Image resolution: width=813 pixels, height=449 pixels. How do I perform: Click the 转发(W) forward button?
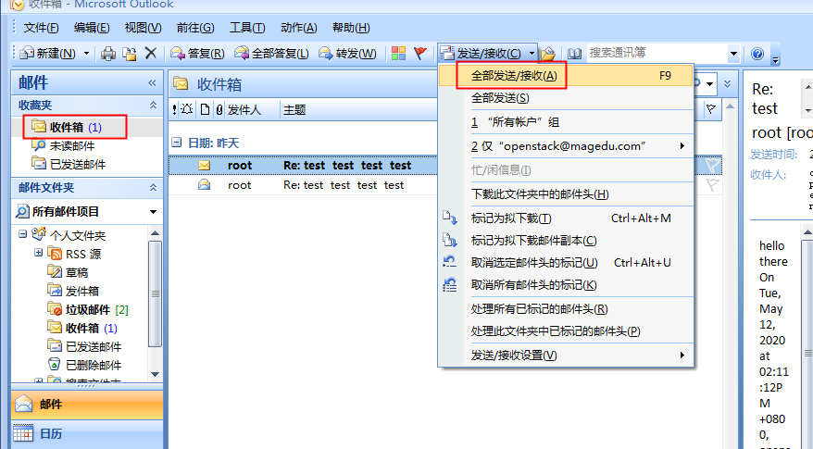(347, 54)
